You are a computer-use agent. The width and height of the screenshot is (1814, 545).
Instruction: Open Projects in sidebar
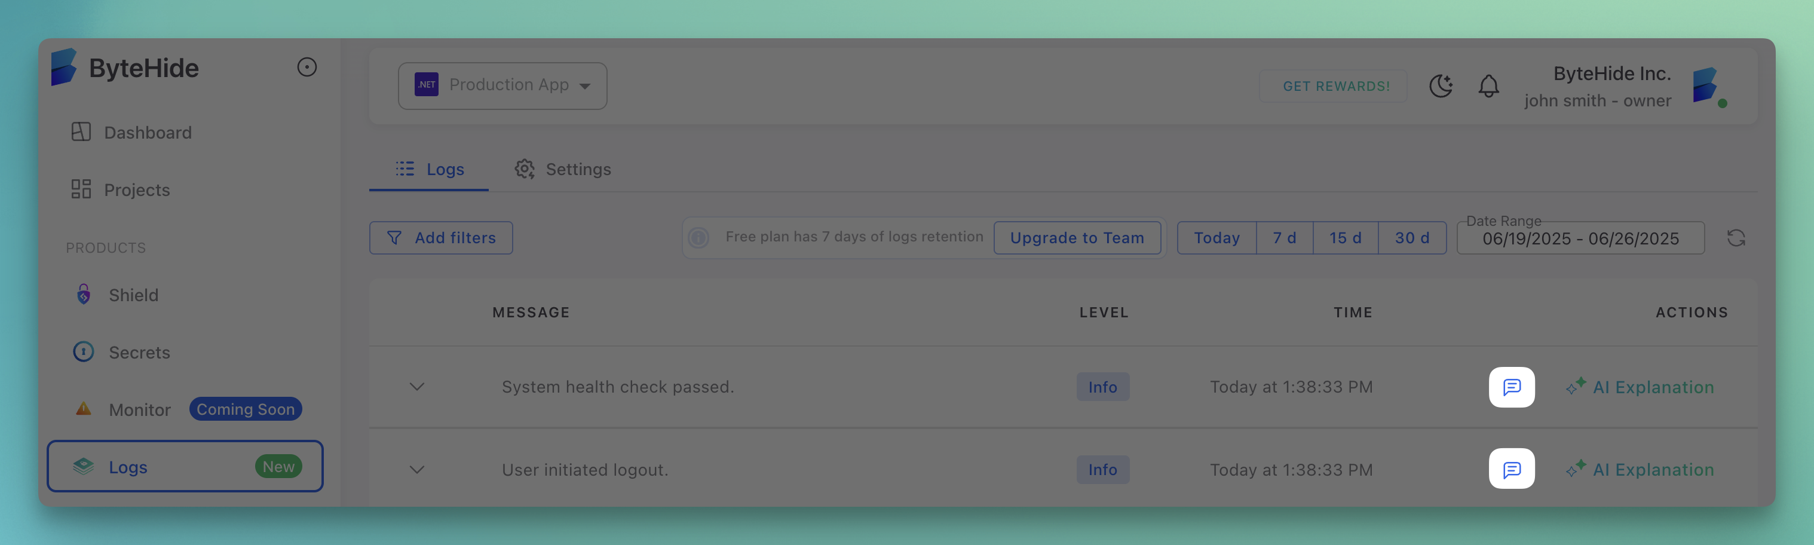coord(137,190)
